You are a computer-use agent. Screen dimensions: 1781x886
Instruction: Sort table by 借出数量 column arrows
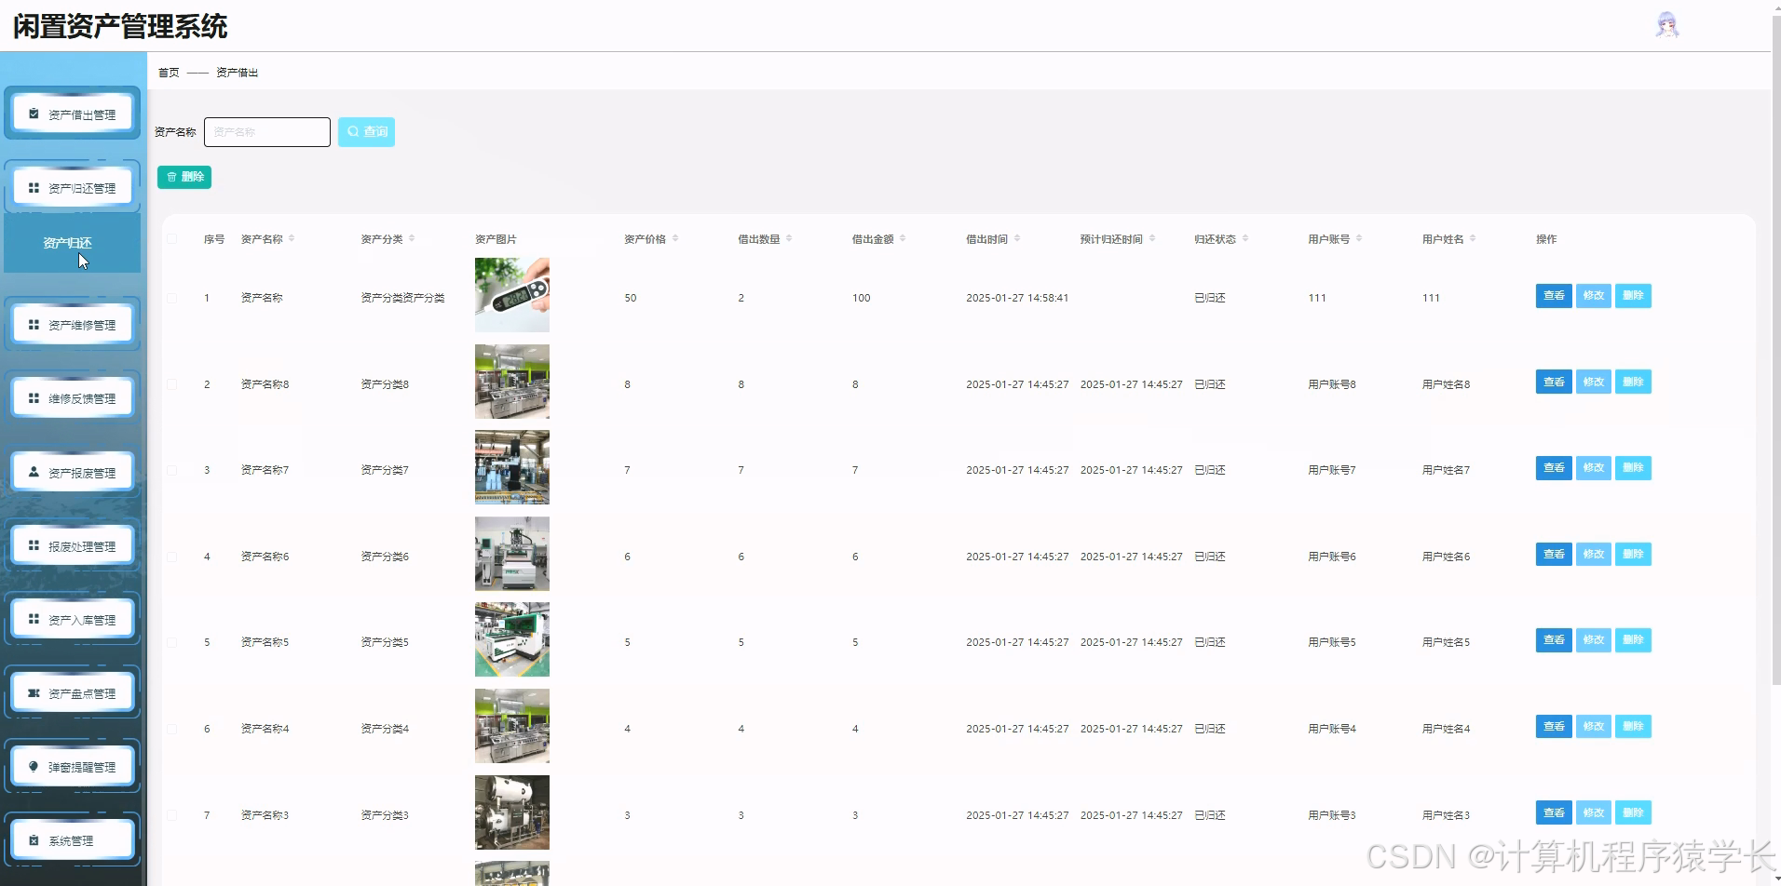(789, 239)
